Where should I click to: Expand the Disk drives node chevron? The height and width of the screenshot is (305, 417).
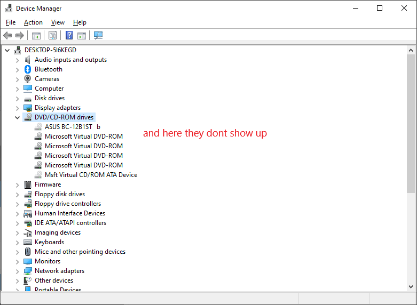[17, 98]
